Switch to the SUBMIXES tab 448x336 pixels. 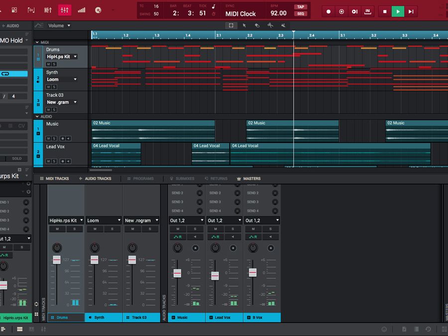(182, 179)
